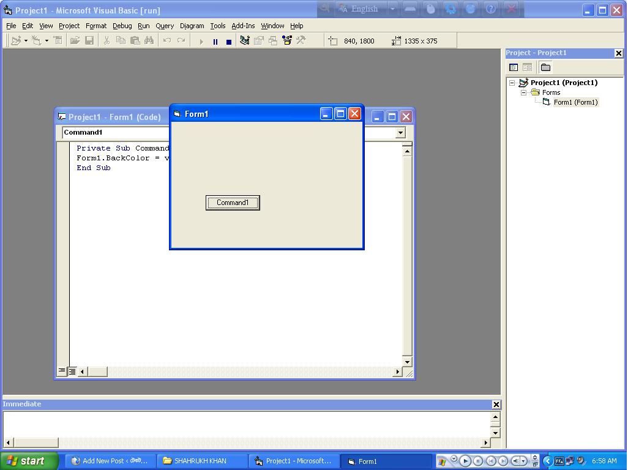Image resolution: width=628 pixels, height=470 pixels.
Task: Open the Toolbox hammer-and-wrench icon
Action: tap(301, 40)
